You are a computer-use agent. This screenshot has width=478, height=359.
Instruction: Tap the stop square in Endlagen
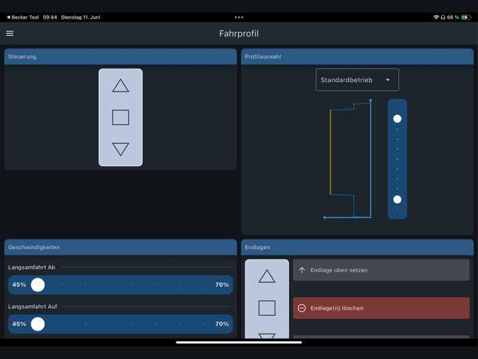point(267,308)
